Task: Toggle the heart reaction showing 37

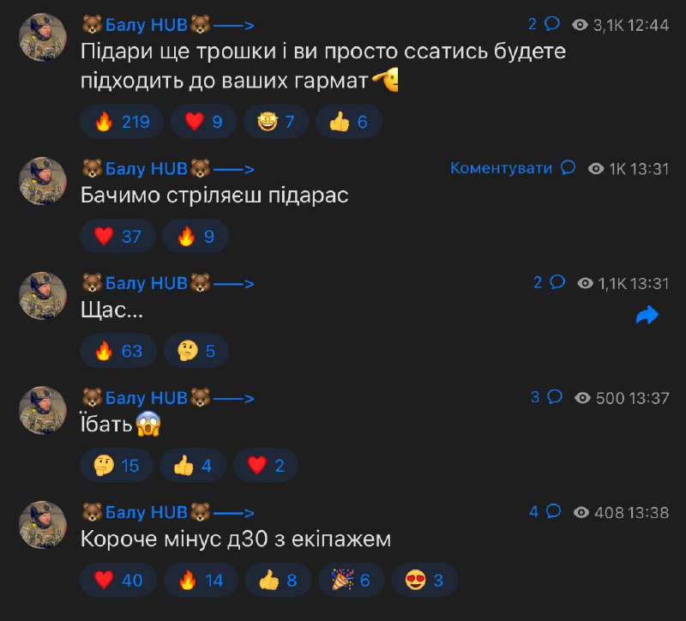Action: click(x=117, y=237)
